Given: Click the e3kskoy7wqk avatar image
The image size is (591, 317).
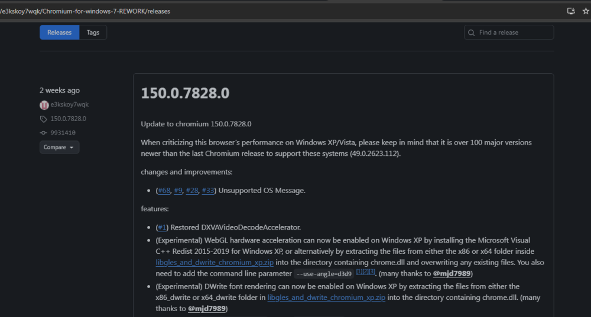Looking at the screenshot, I should [x=44, y=105].
